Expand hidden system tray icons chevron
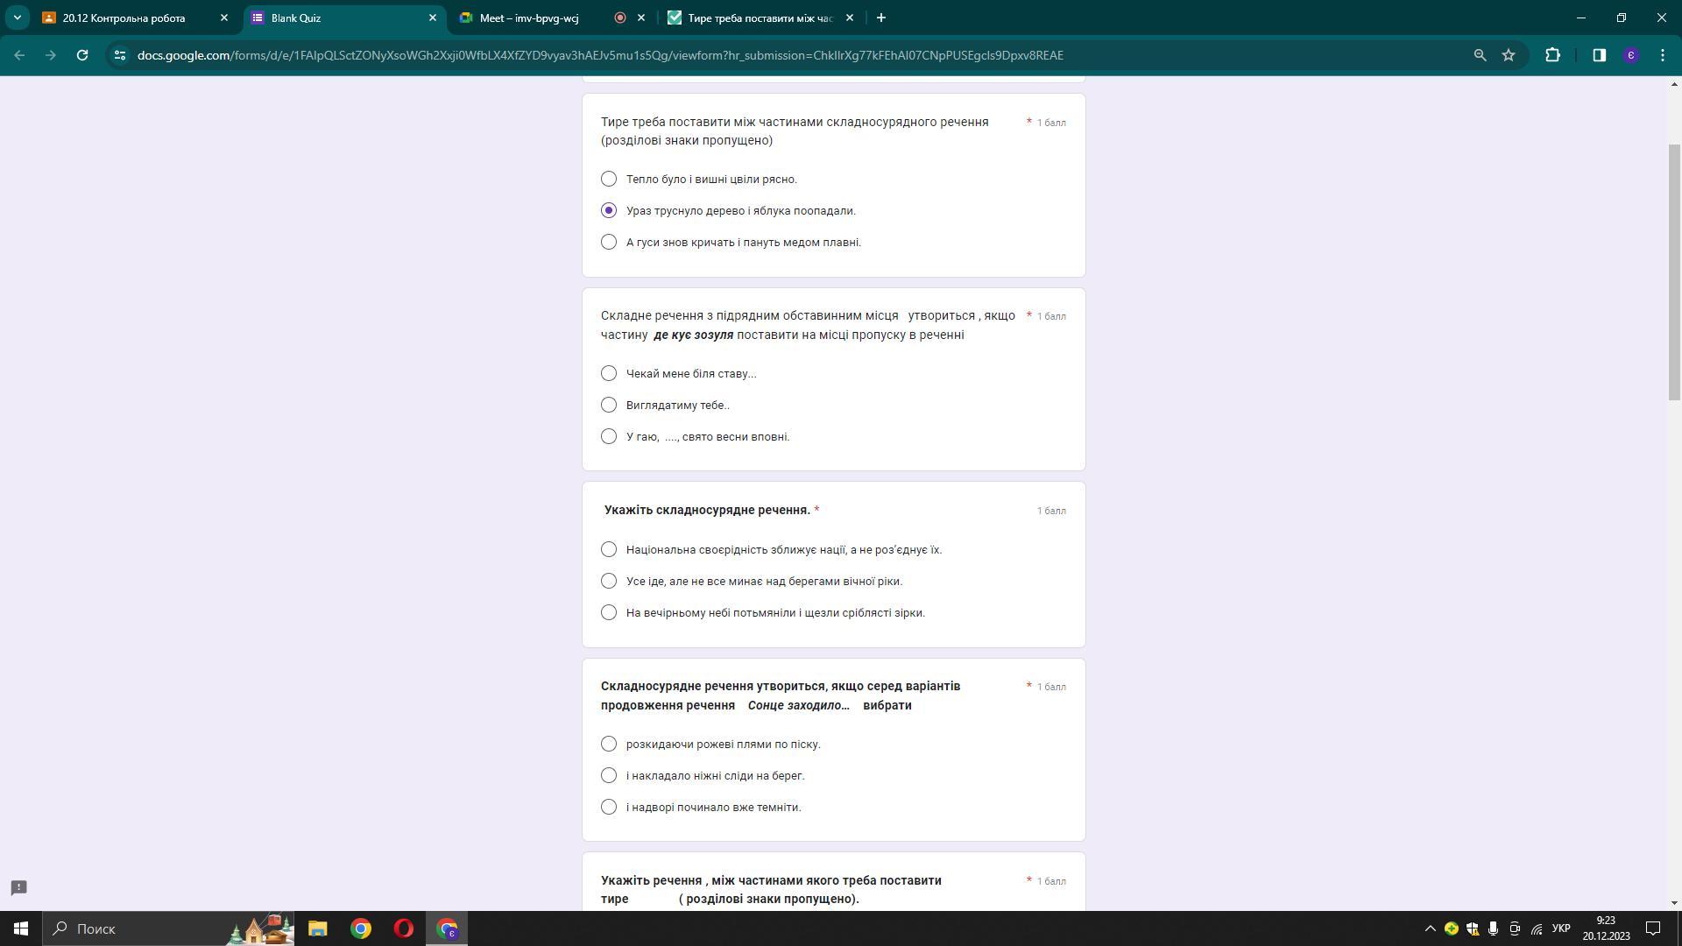 [x=1430, y=928]
